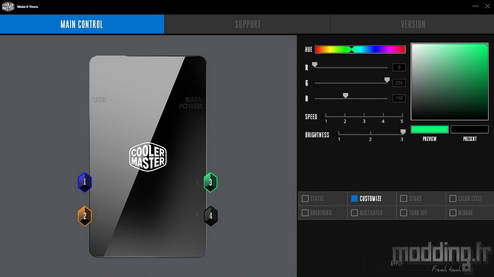The width and height of the screenshot is (494, 277).
Task: Enable the Mirage effect checkbox
Action: coord(453,213)
